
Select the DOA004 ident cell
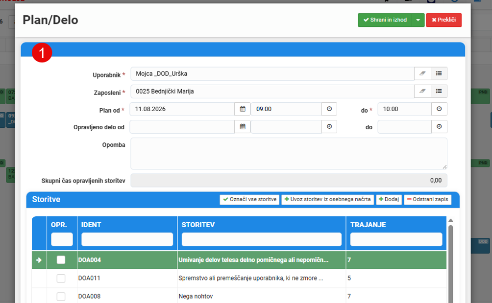pyautogui.click(x=127, y=260)
